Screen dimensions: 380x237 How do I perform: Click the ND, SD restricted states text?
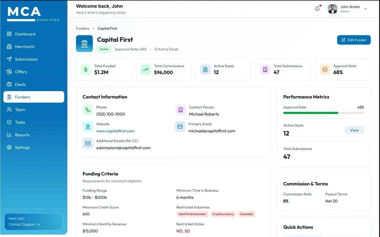tap(183, 231)
